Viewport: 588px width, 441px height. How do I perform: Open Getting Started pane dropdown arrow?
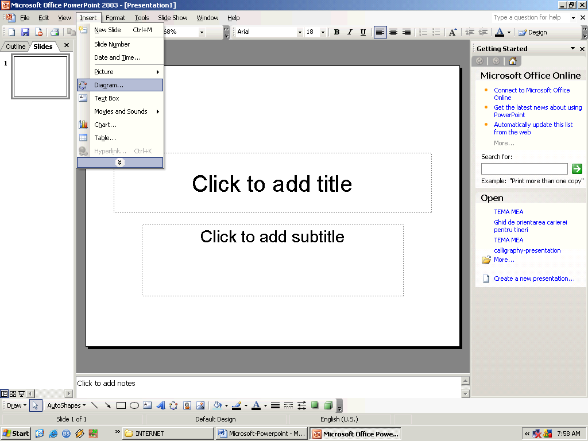pos(572,48)
